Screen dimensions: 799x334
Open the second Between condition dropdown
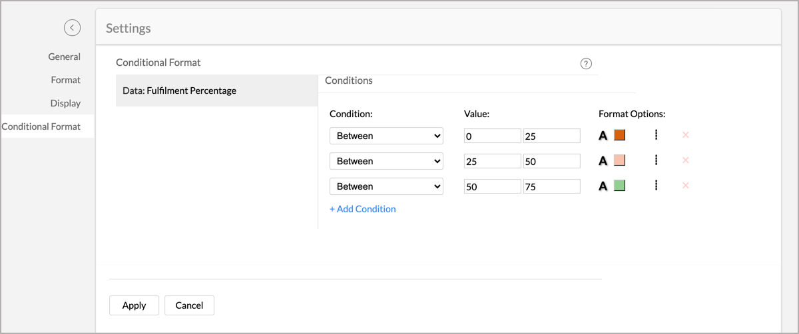pyautogui.click(x=386, y=161)
